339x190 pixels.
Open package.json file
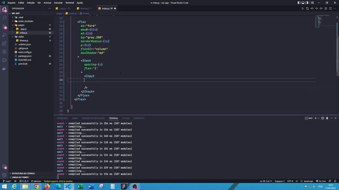click(25, 56)
